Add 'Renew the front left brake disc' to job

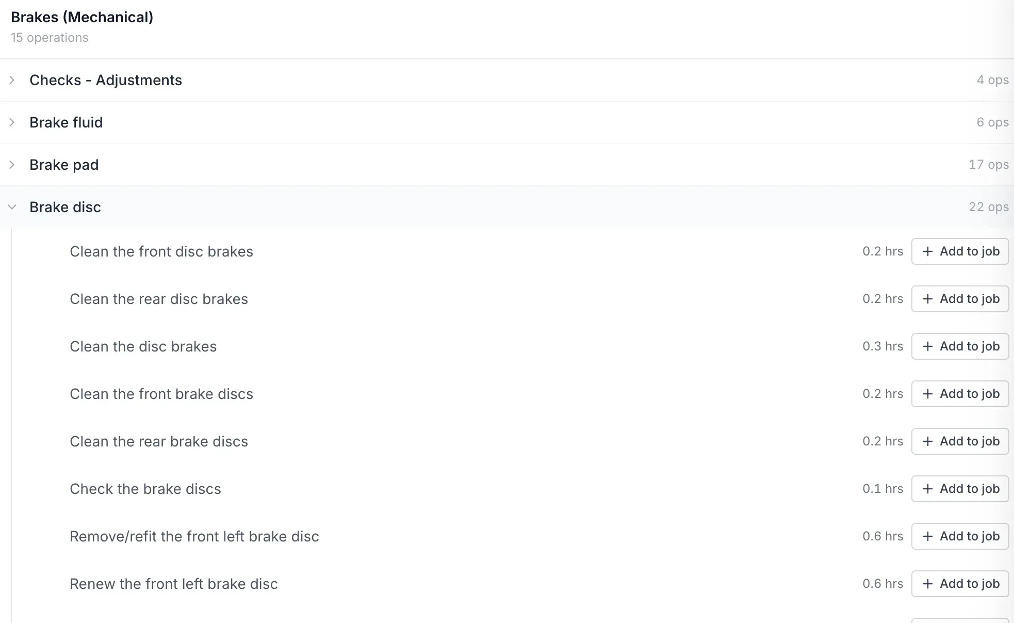[x=960, y=584]
